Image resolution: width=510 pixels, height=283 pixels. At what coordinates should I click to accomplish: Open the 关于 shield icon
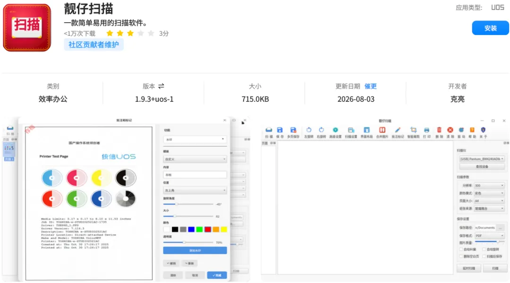click(484, 130)
